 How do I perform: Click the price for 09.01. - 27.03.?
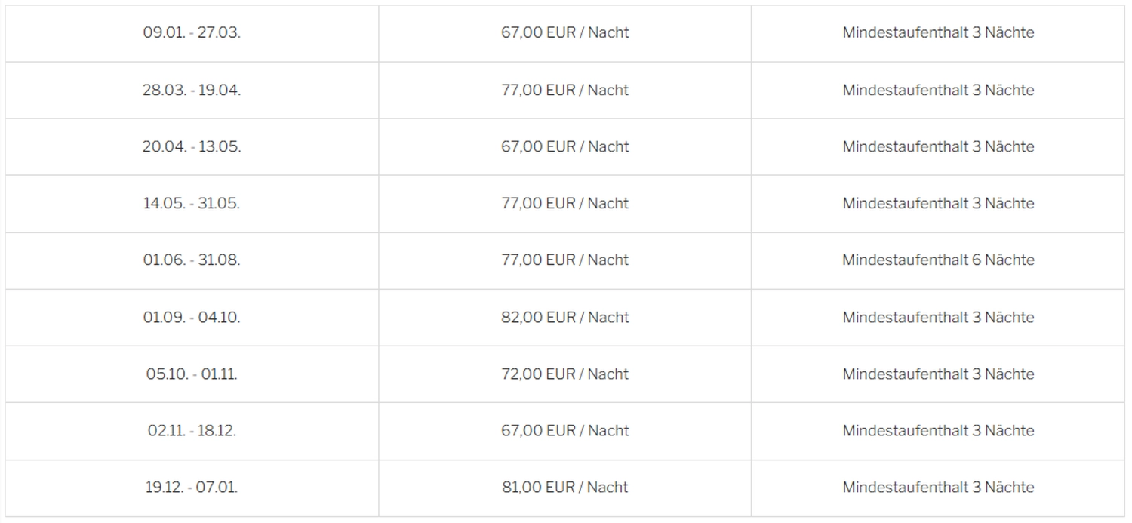coord(564,33)
